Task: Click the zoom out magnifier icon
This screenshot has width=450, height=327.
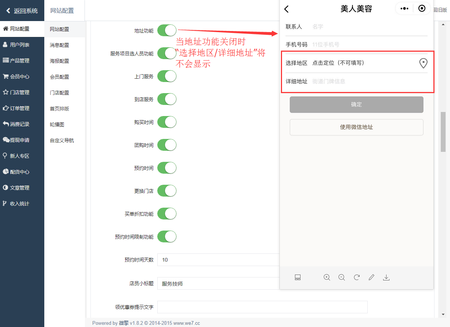Action: [x=341, y=277]
